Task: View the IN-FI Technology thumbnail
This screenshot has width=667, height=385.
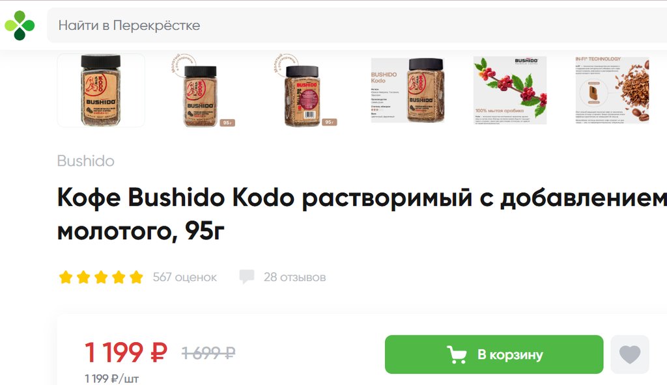Action: coord(612,90)
